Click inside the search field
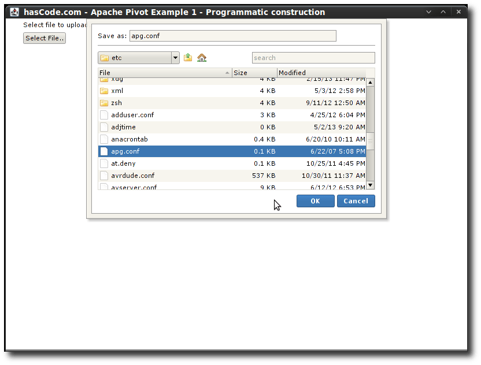 click(313, 57)
